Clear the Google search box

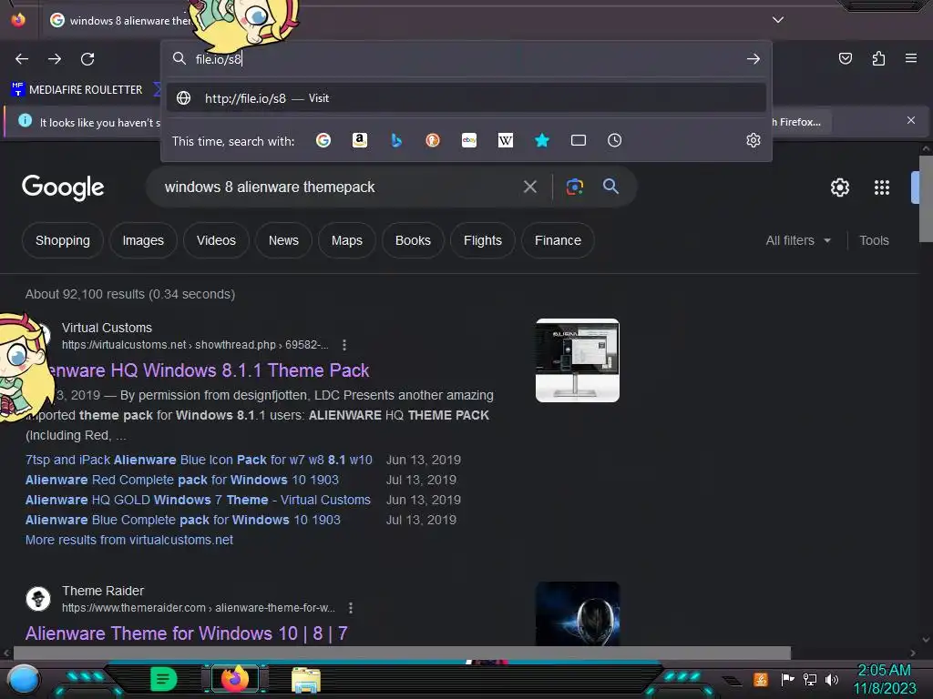pos(529,187)
